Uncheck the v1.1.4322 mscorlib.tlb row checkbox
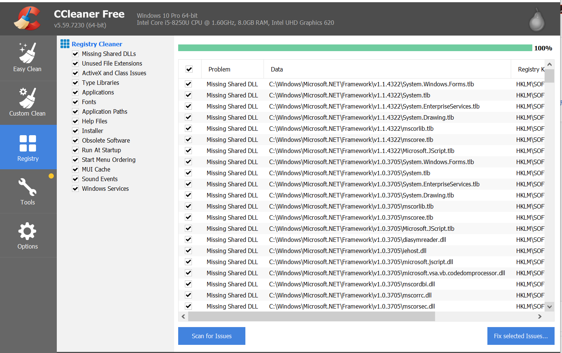This screenshot has height=353, width=562. 189,129
